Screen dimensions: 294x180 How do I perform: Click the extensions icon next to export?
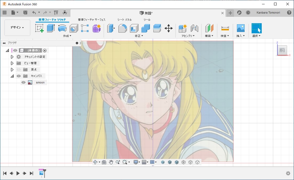coord(65,13)
